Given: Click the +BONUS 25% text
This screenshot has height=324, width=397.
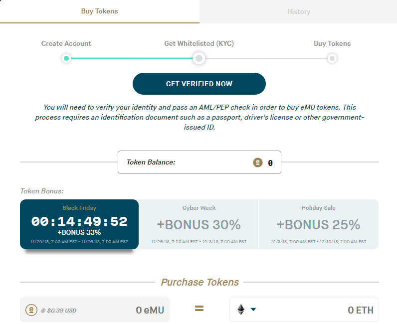Looking at the screenshot, I should [318, 225].
